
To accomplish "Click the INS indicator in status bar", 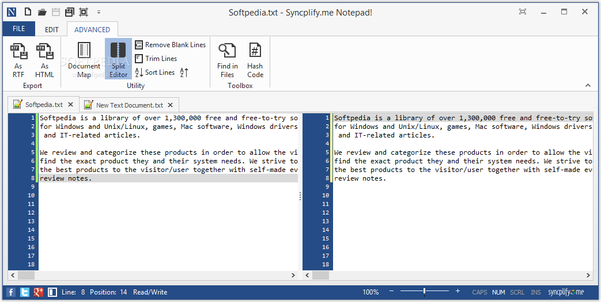I will coord(536,292).
